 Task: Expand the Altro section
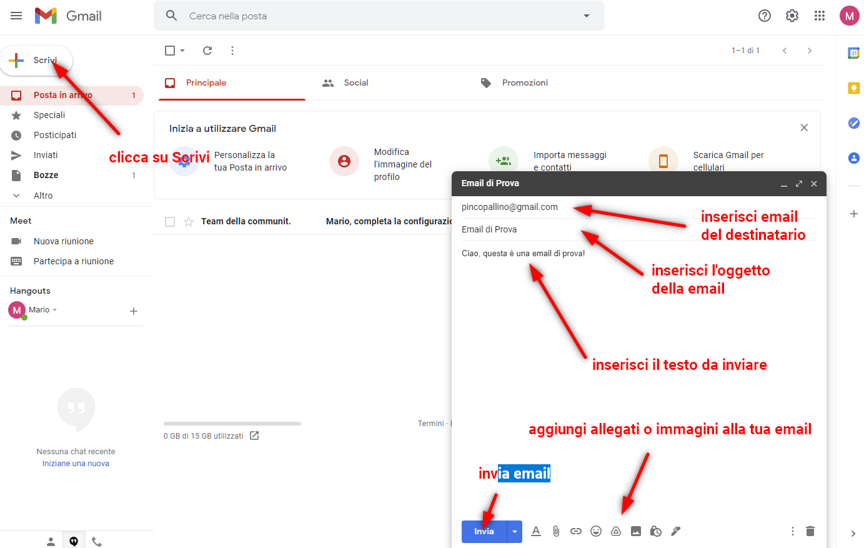72,196
